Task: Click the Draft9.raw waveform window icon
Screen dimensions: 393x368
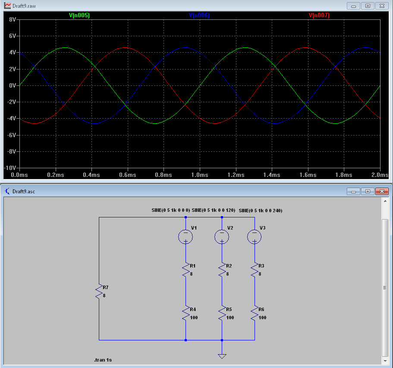Action: 7,6
